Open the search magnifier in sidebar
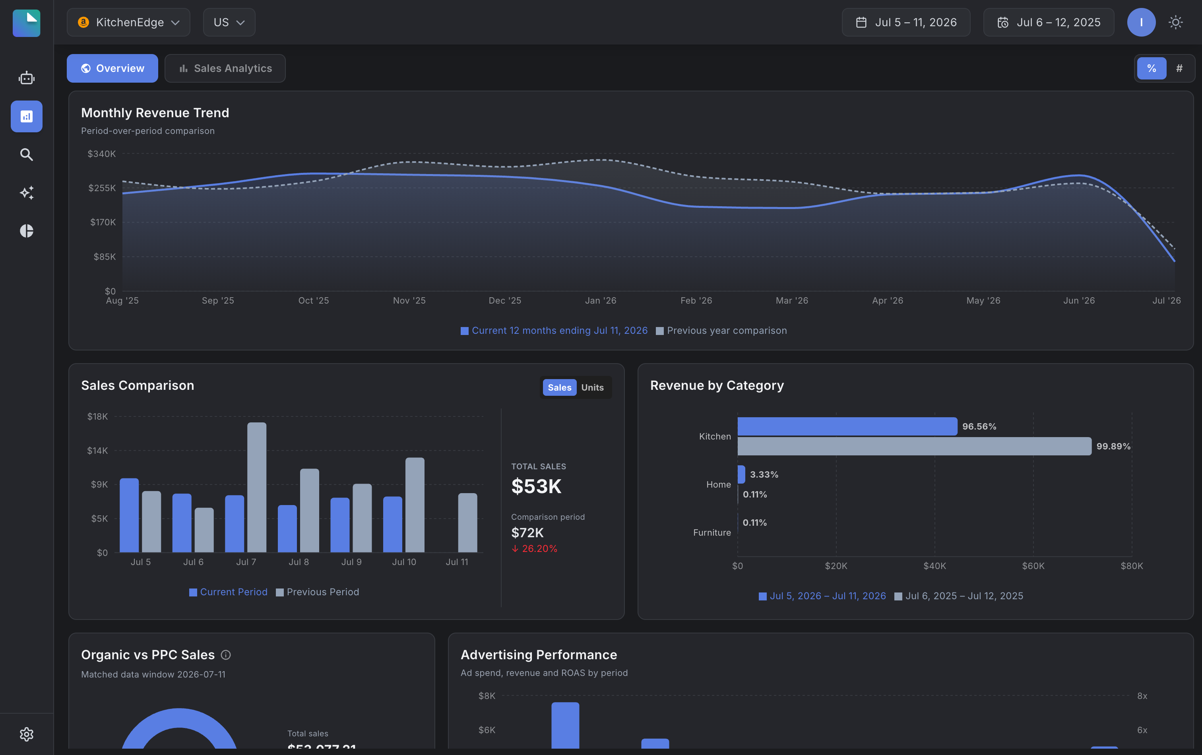 pyautogui.click(x=27, y=155)
